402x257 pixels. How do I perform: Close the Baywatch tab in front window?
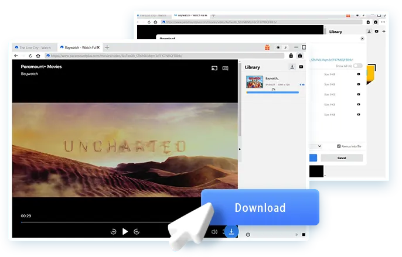98,47
